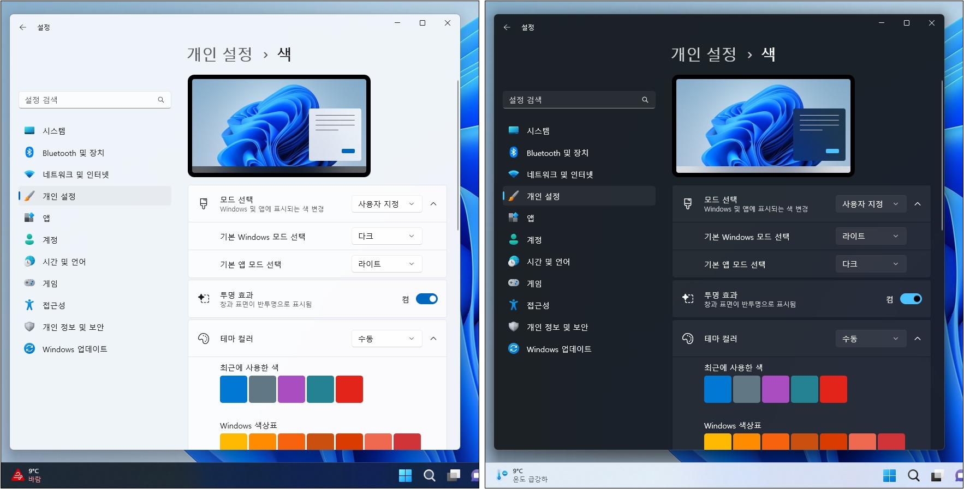This screenshot has width=964, height=489.
Task: Click the 앱 icon in the light window sidebar
Action: pyautogui.click(x=29, y=218)
